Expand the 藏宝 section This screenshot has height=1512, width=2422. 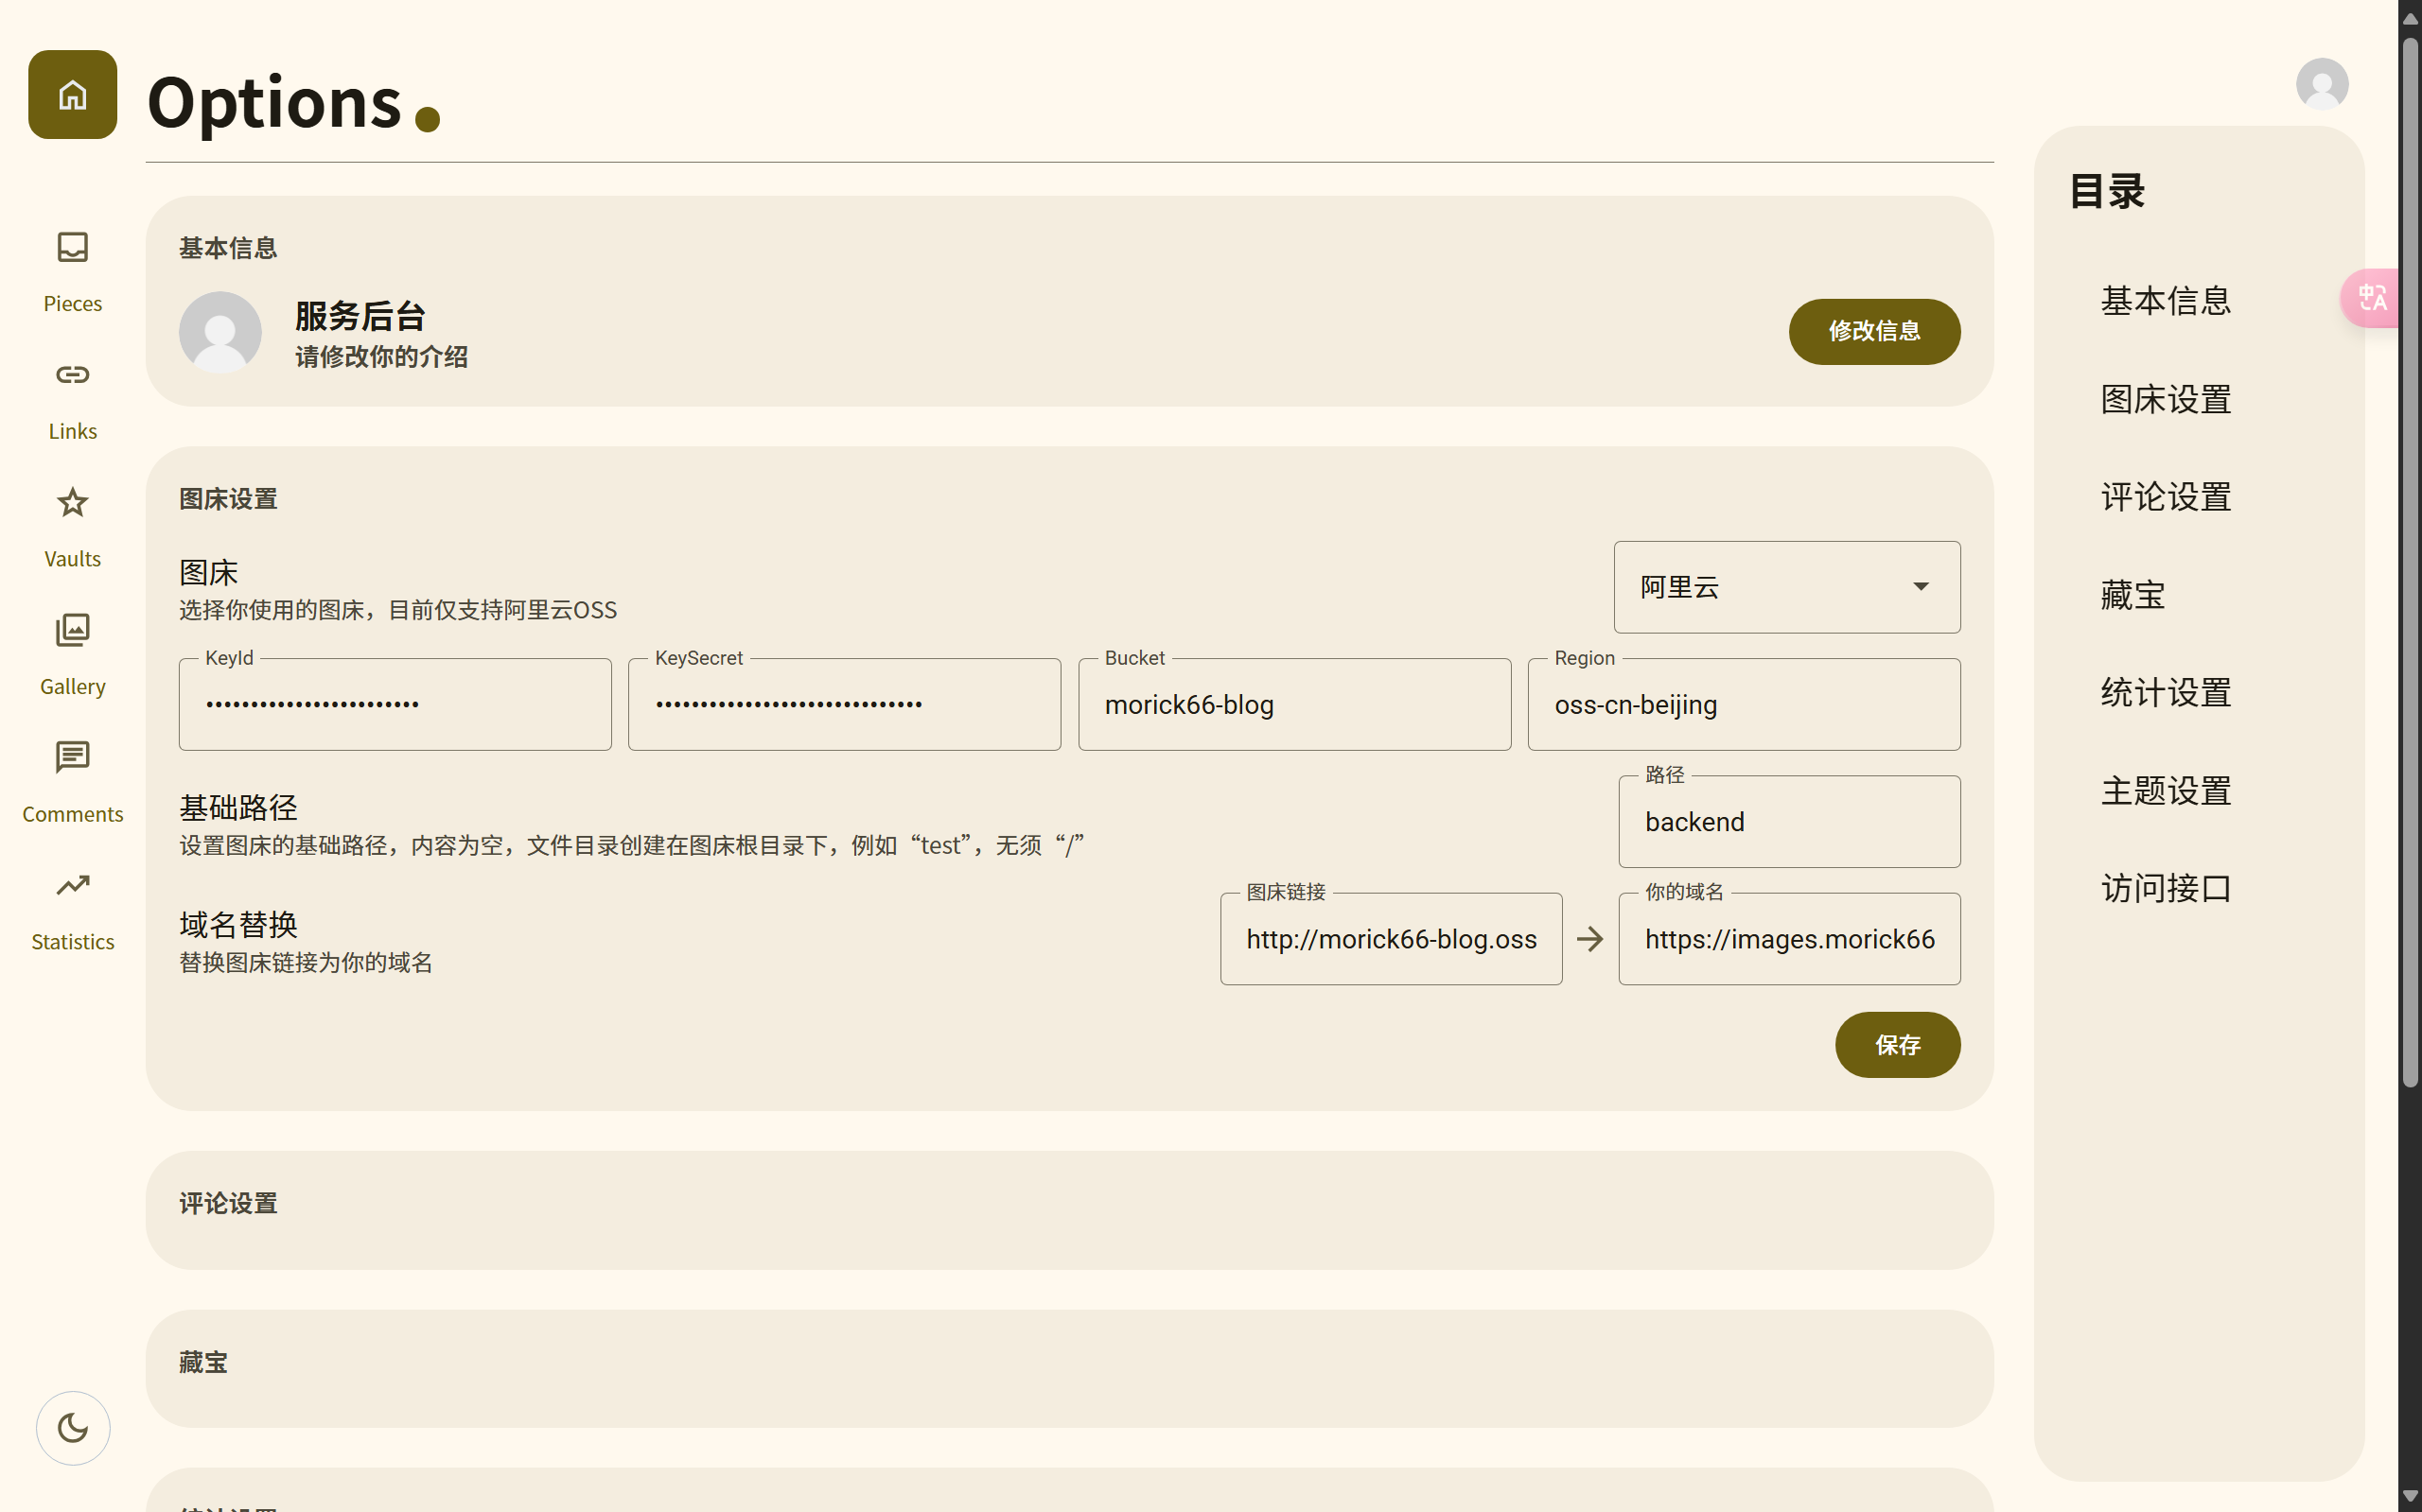click(203, 1362)
